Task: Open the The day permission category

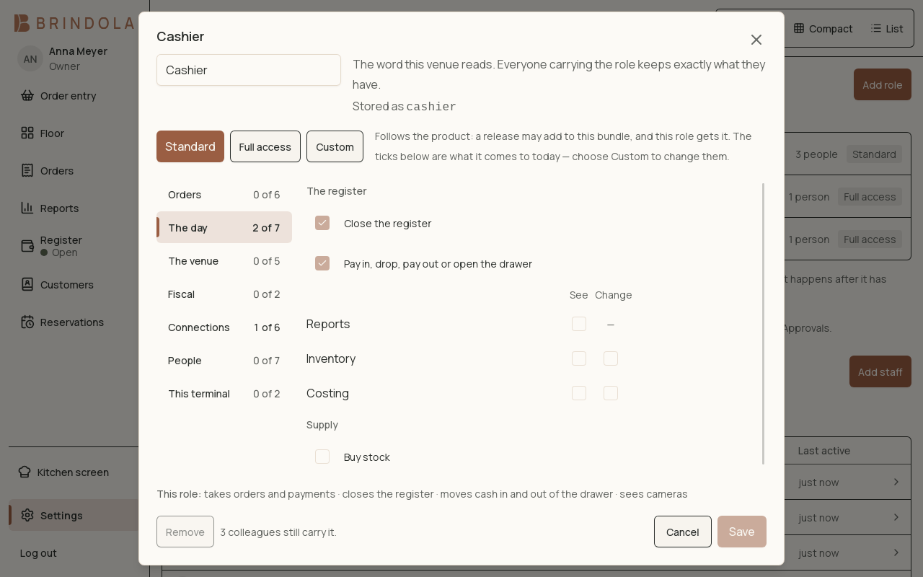Action: [x=224, y=227]
